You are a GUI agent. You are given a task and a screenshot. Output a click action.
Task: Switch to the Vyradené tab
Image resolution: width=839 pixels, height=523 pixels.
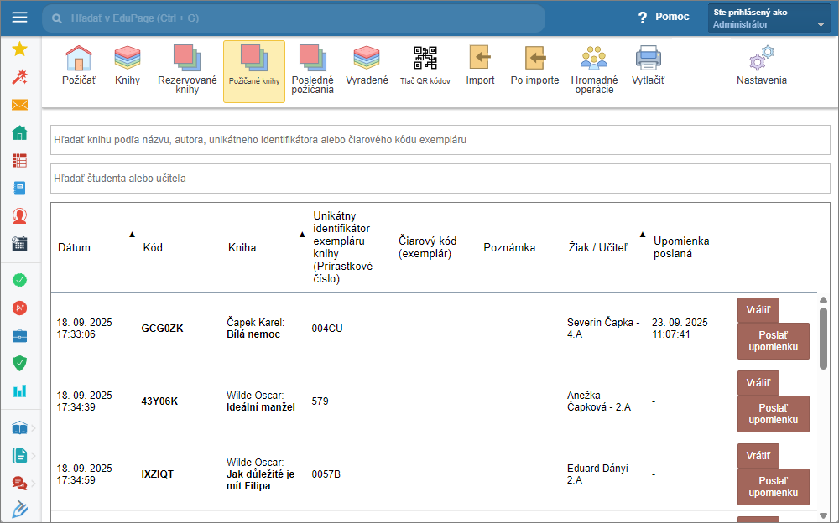point(367,67)
